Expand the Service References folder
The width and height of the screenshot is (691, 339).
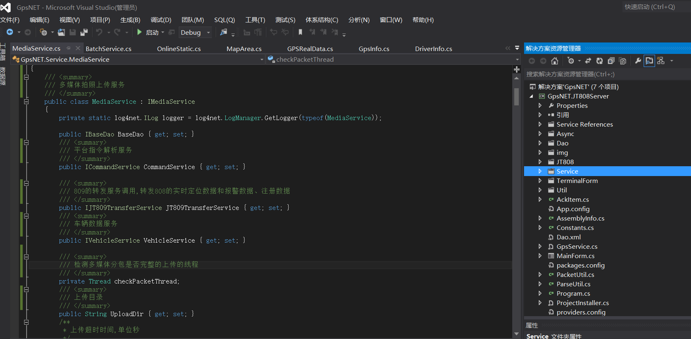point(540,124)
